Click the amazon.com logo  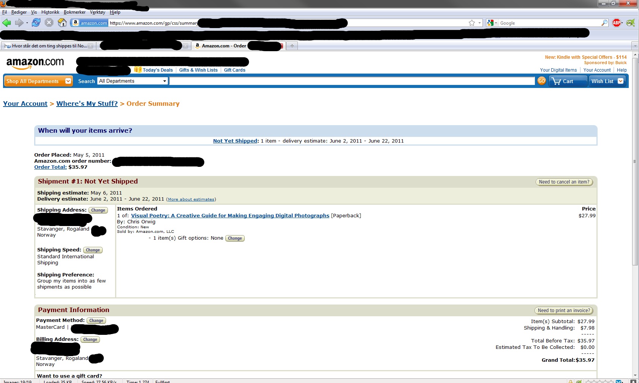[35, 63]
